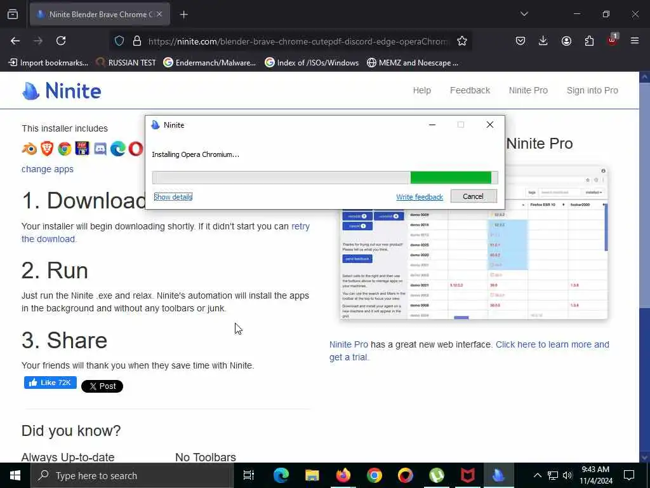Open the Windows Start button
Image resolution: width=650 pixels, height=488 pixels.
click(15, 475)
